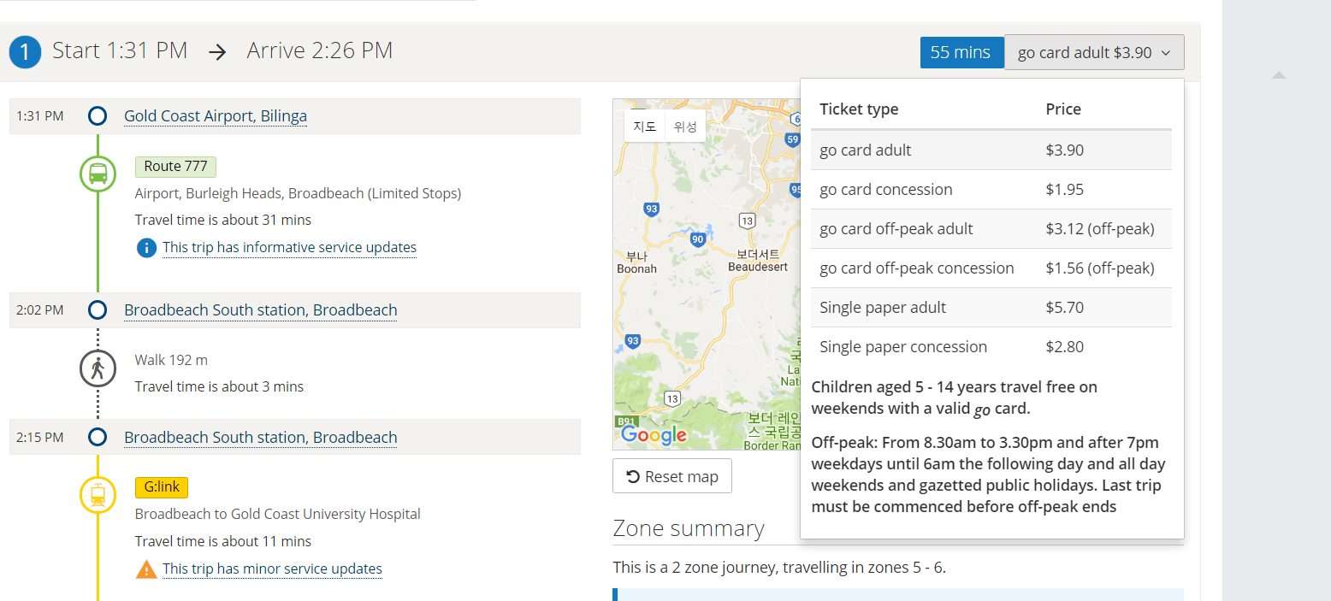The width and height of the screenshot is (1331, 601).
Task: Click the walking pedestrian icon
Action: click(x=98, y=369)
